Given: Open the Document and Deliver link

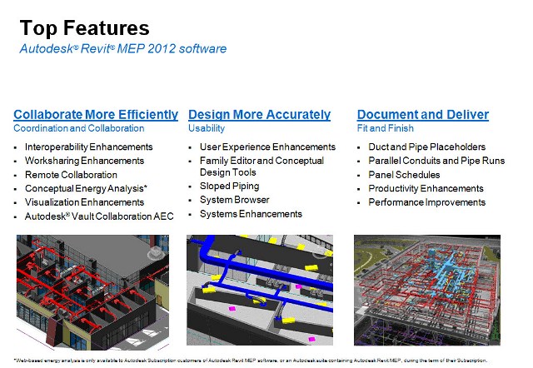Looking at the screenshot, I should click(423, 115).
